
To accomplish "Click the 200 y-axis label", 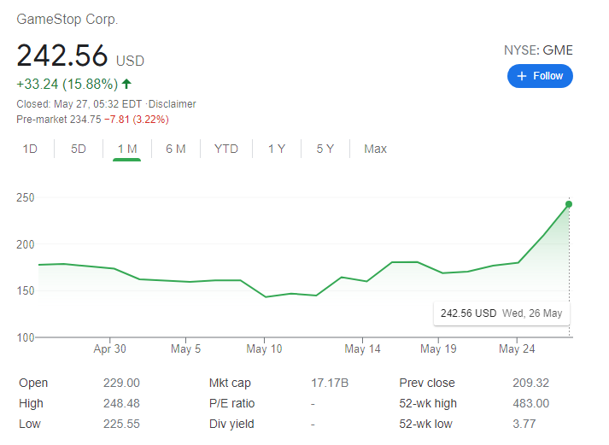I will [26, 244].
